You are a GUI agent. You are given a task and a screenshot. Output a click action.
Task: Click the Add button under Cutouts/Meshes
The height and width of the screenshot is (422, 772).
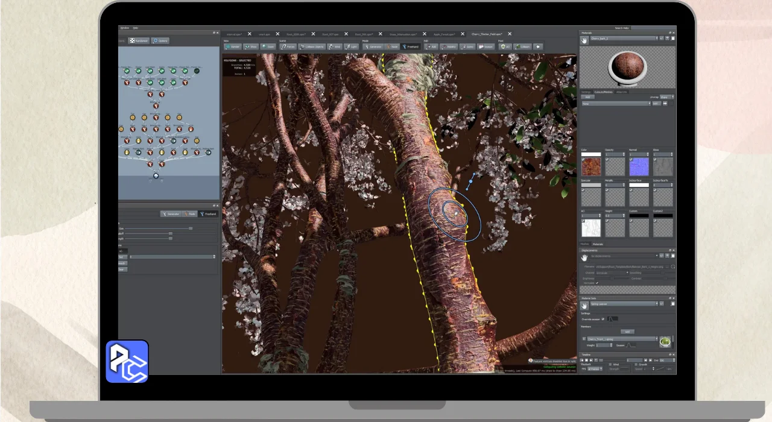587,96
